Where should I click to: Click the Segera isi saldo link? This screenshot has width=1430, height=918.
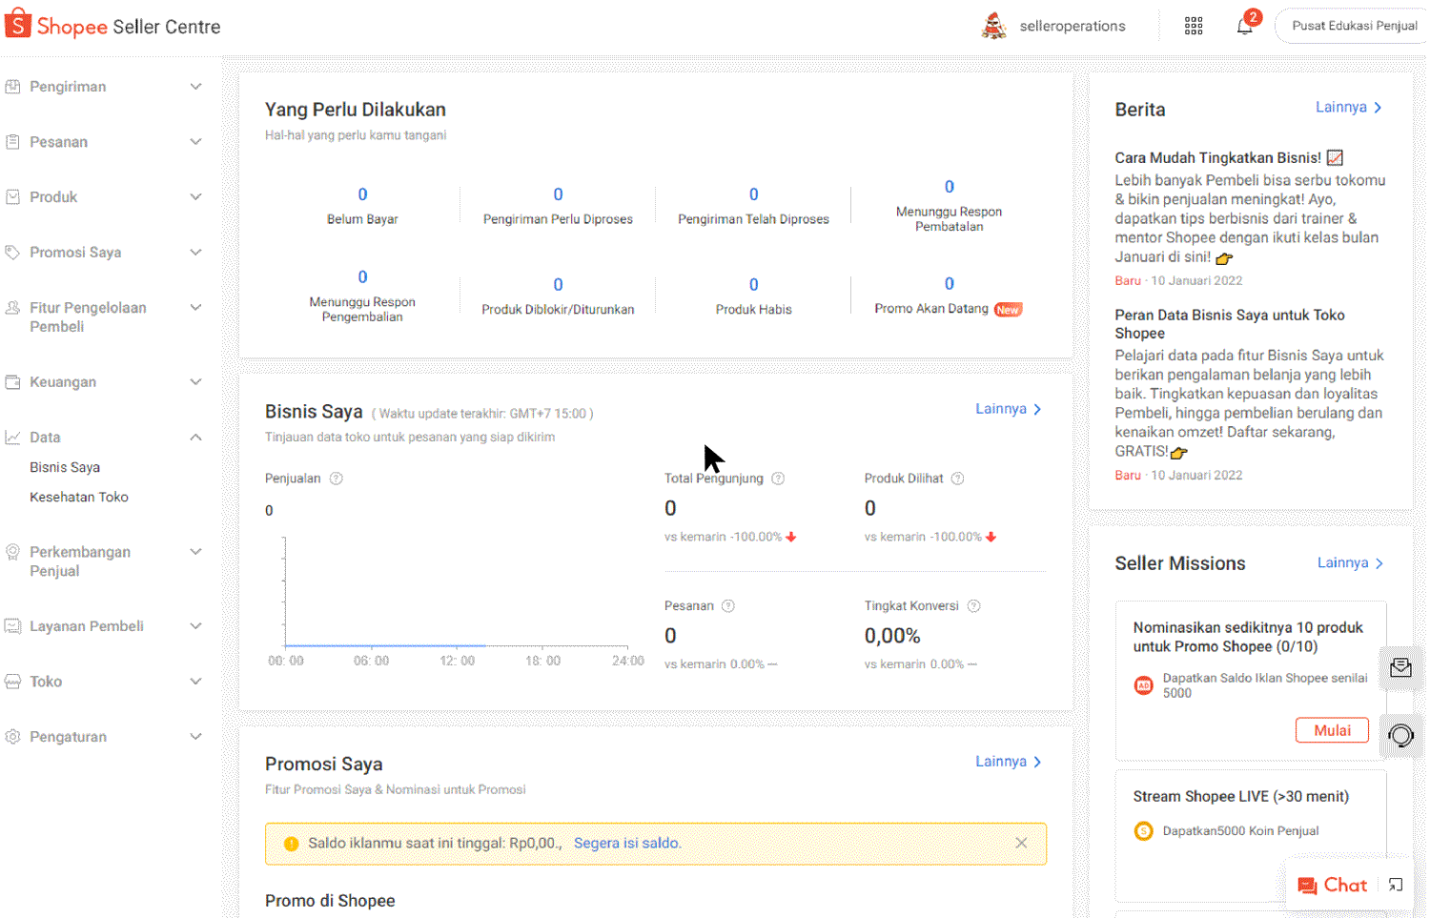[x=627, y=844]
